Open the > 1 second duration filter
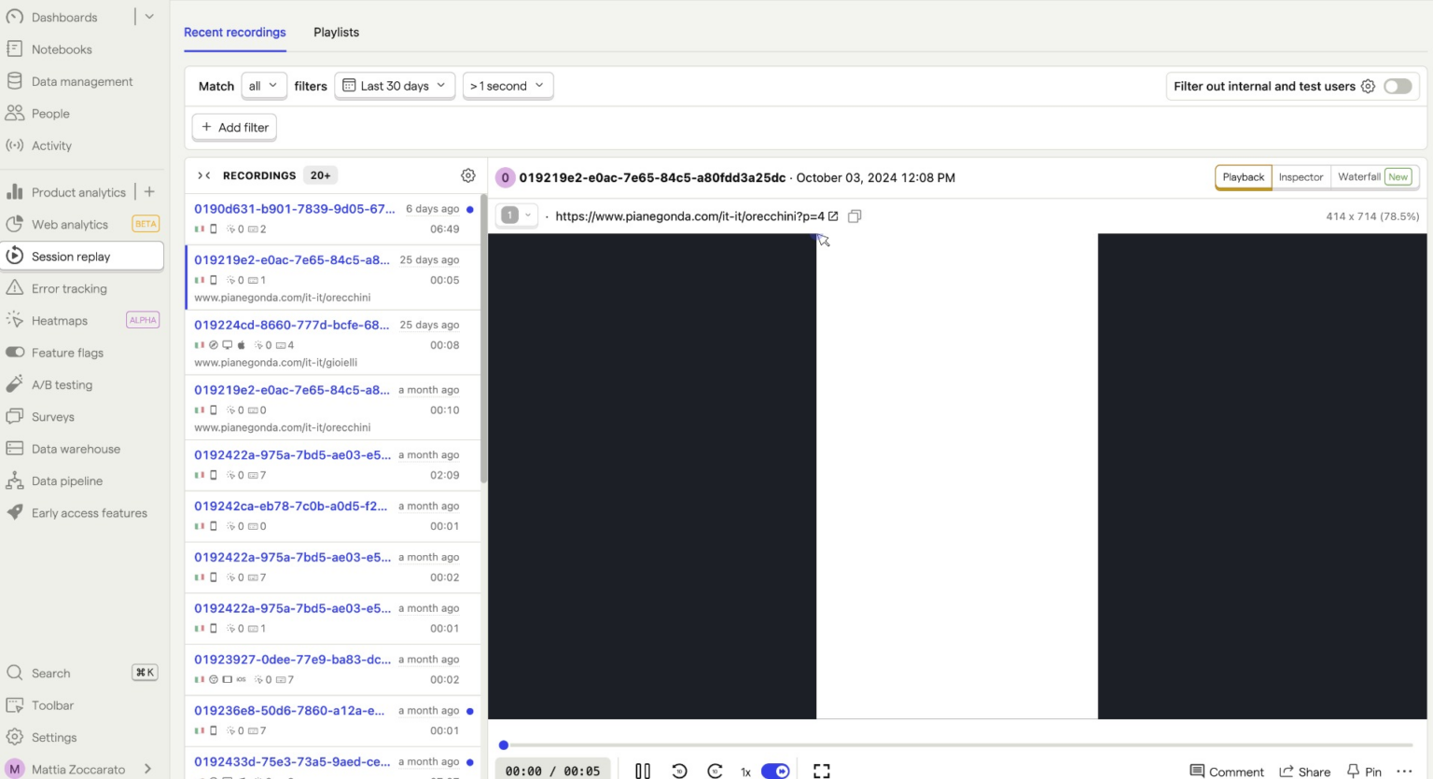Screen dimensions: 1433x779 coord(508,86)
